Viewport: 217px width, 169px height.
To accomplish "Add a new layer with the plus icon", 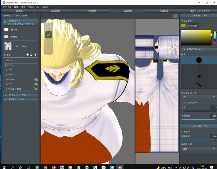I will (35, 55).
